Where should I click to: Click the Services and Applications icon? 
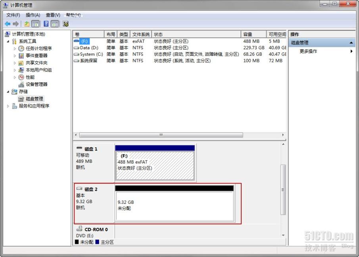click(x=14, y=106)
